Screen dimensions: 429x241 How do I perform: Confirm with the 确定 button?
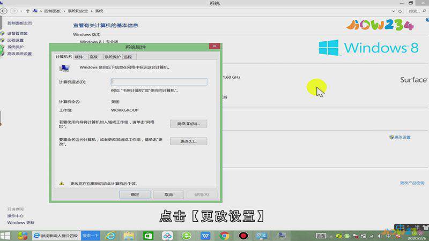pyautogui.click(x=135, y=194)
